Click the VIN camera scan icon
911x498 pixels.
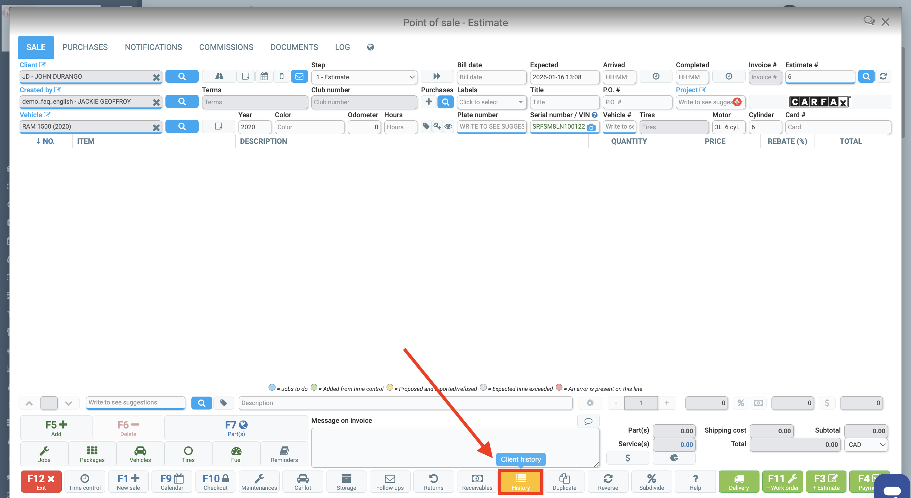591,127
